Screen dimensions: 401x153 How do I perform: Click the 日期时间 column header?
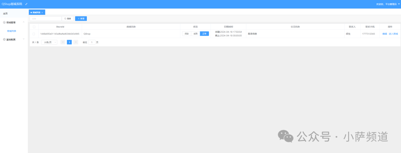[228, 27]
